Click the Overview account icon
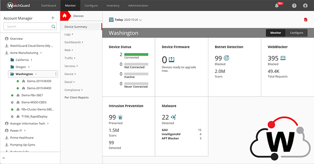314x164 pixels. pyautogui.click(x=7, y=38)
